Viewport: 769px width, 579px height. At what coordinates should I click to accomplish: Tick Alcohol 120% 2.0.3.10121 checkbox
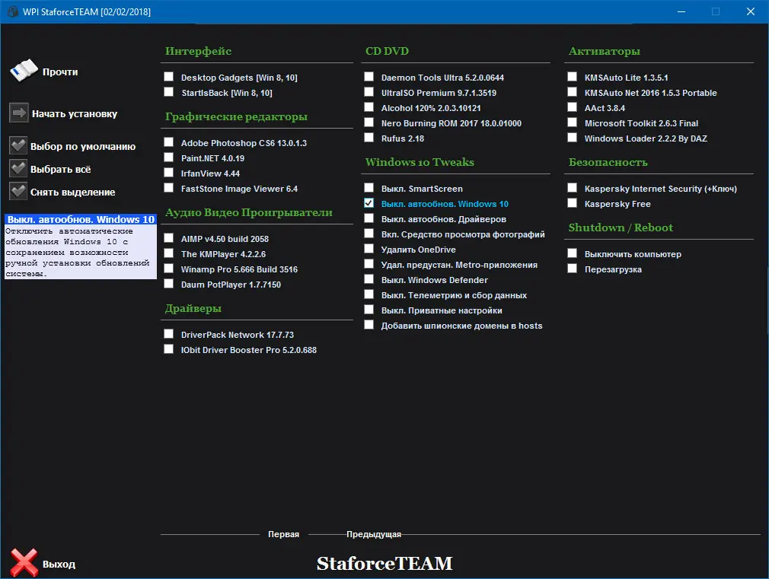369,107
